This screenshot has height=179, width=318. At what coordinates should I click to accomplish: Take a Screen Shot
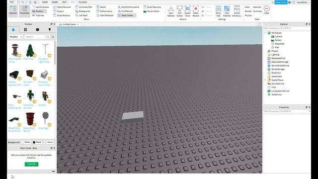coord(188,11)
